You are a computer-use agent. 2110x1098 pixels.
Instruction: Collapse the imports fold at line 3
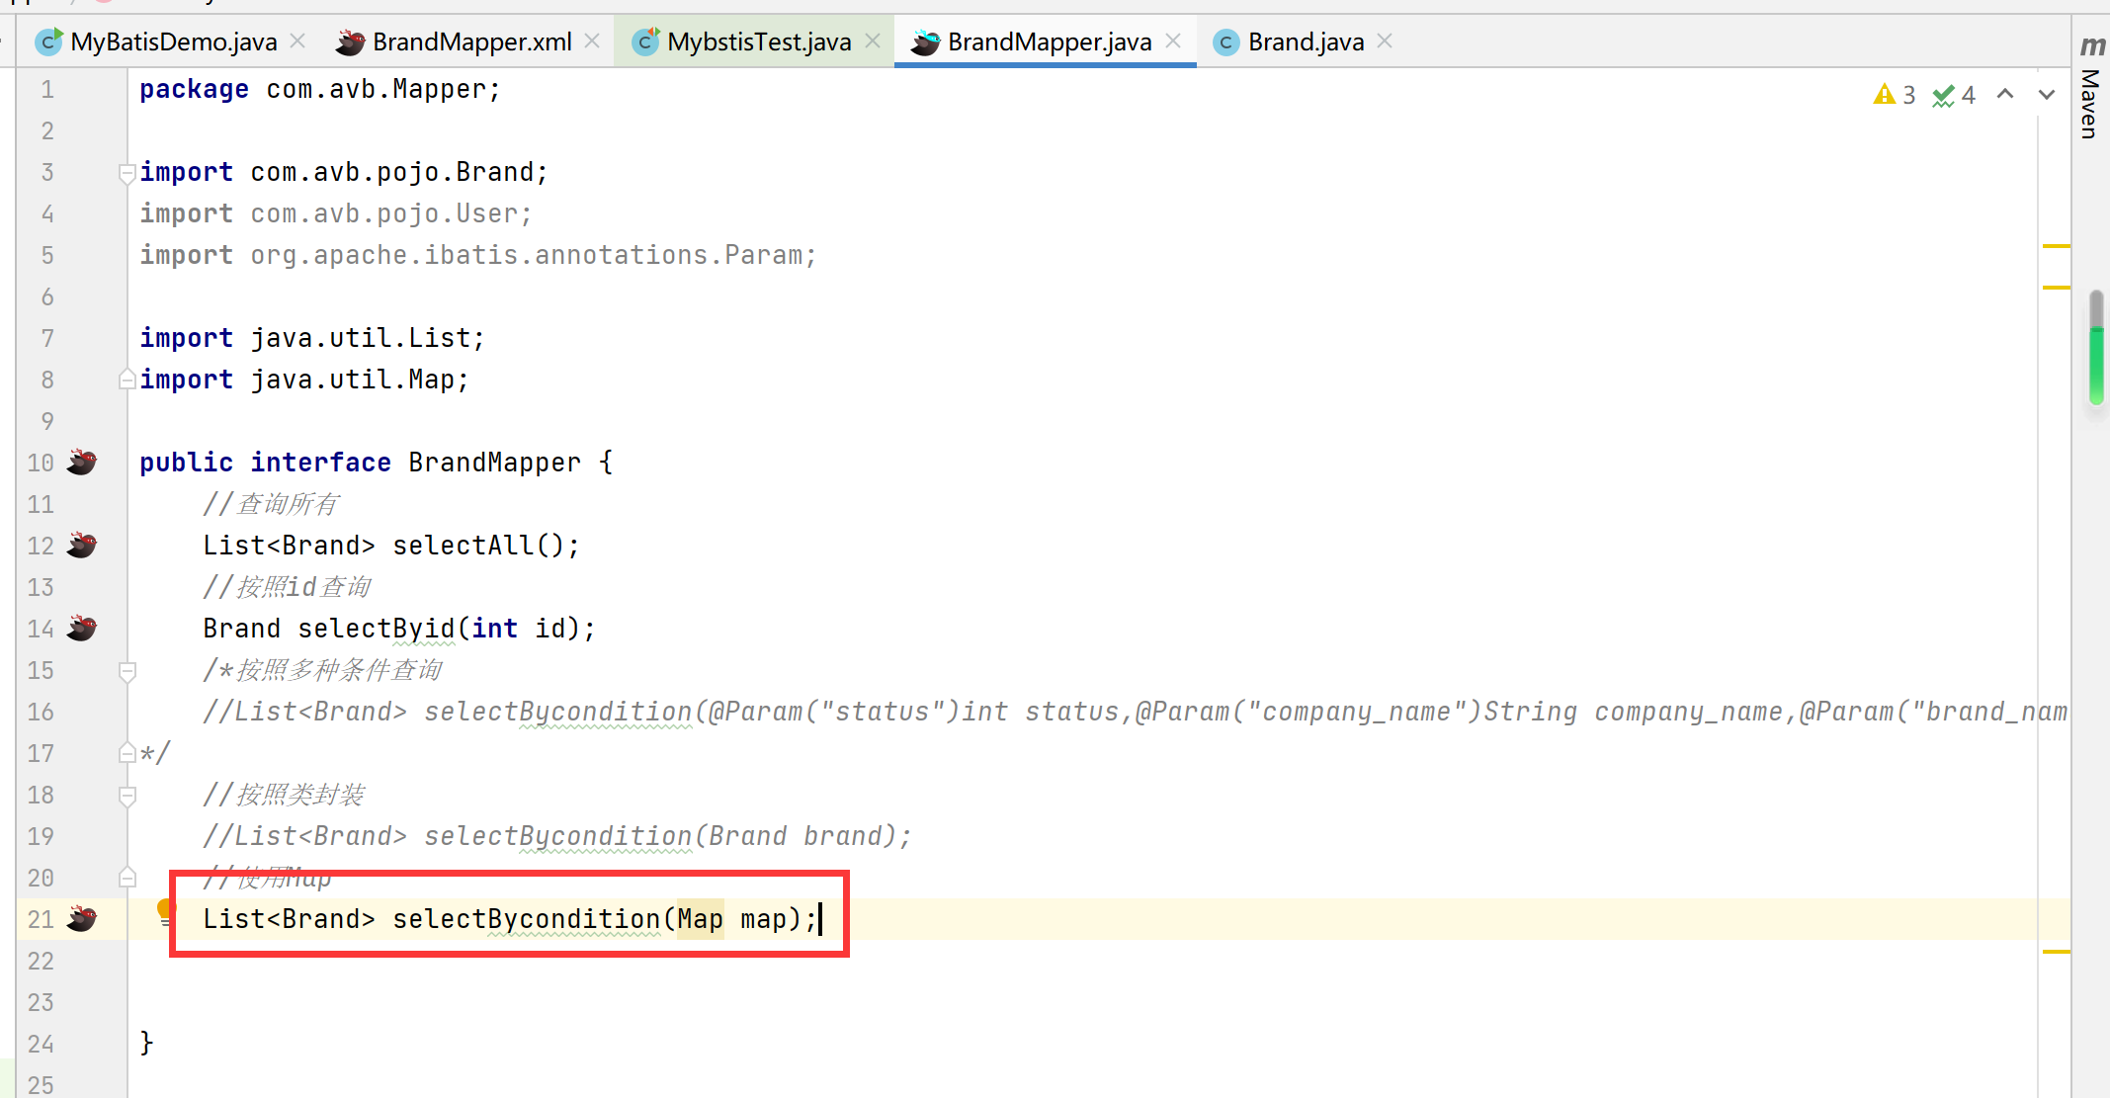(x=127, y=173)
